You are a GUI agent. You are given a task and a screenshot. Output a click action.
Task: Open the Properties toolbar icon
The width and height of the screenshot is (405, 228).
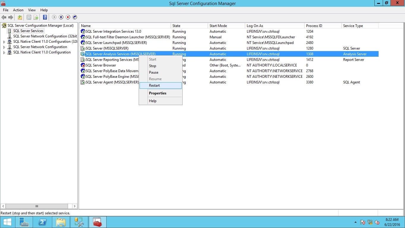[x=29, y=17]
